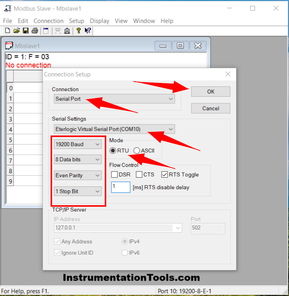Select the IPv6 radio button

click(x=125, y=253)
